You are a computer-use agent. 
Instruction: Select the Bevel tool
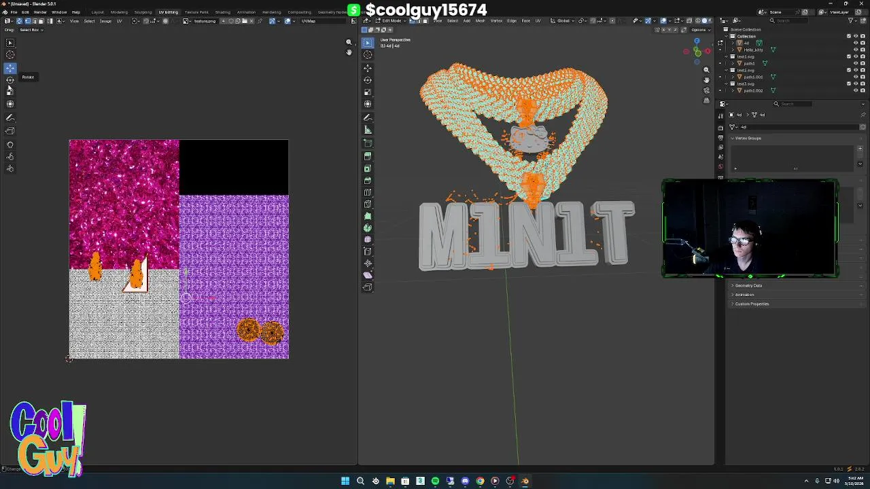click(x=368, y=181)
